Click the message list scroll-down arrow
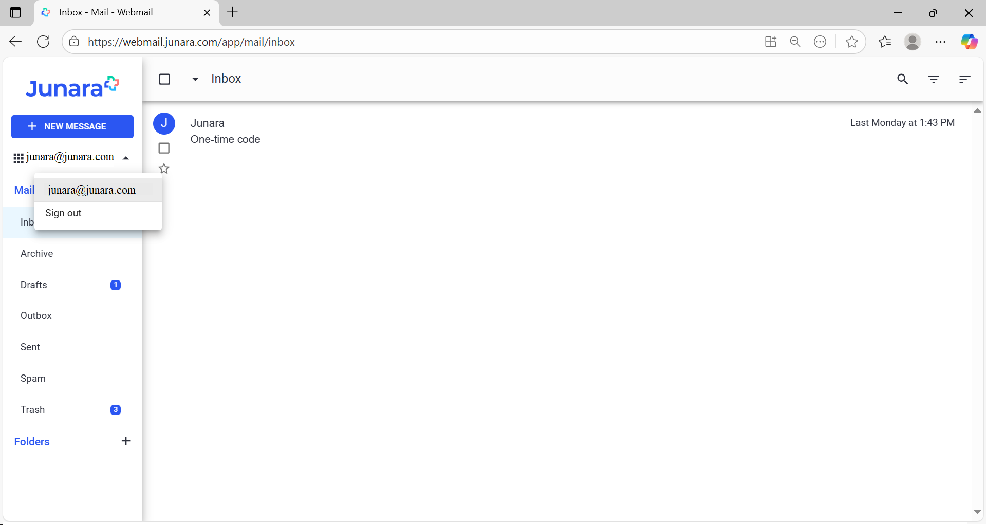Viewport: 987px width, 525px height. click(x=977, y=512)
